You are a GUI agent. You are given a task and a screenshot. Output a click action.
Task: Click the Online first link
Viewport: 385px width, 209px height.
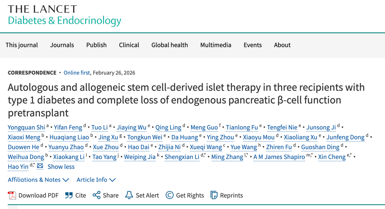tap(77, 73)
